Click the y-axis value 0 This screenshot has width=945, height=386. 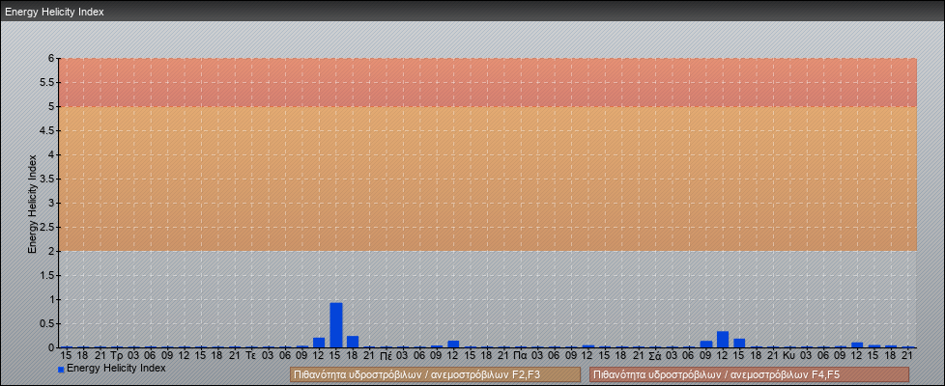point(52,347)
